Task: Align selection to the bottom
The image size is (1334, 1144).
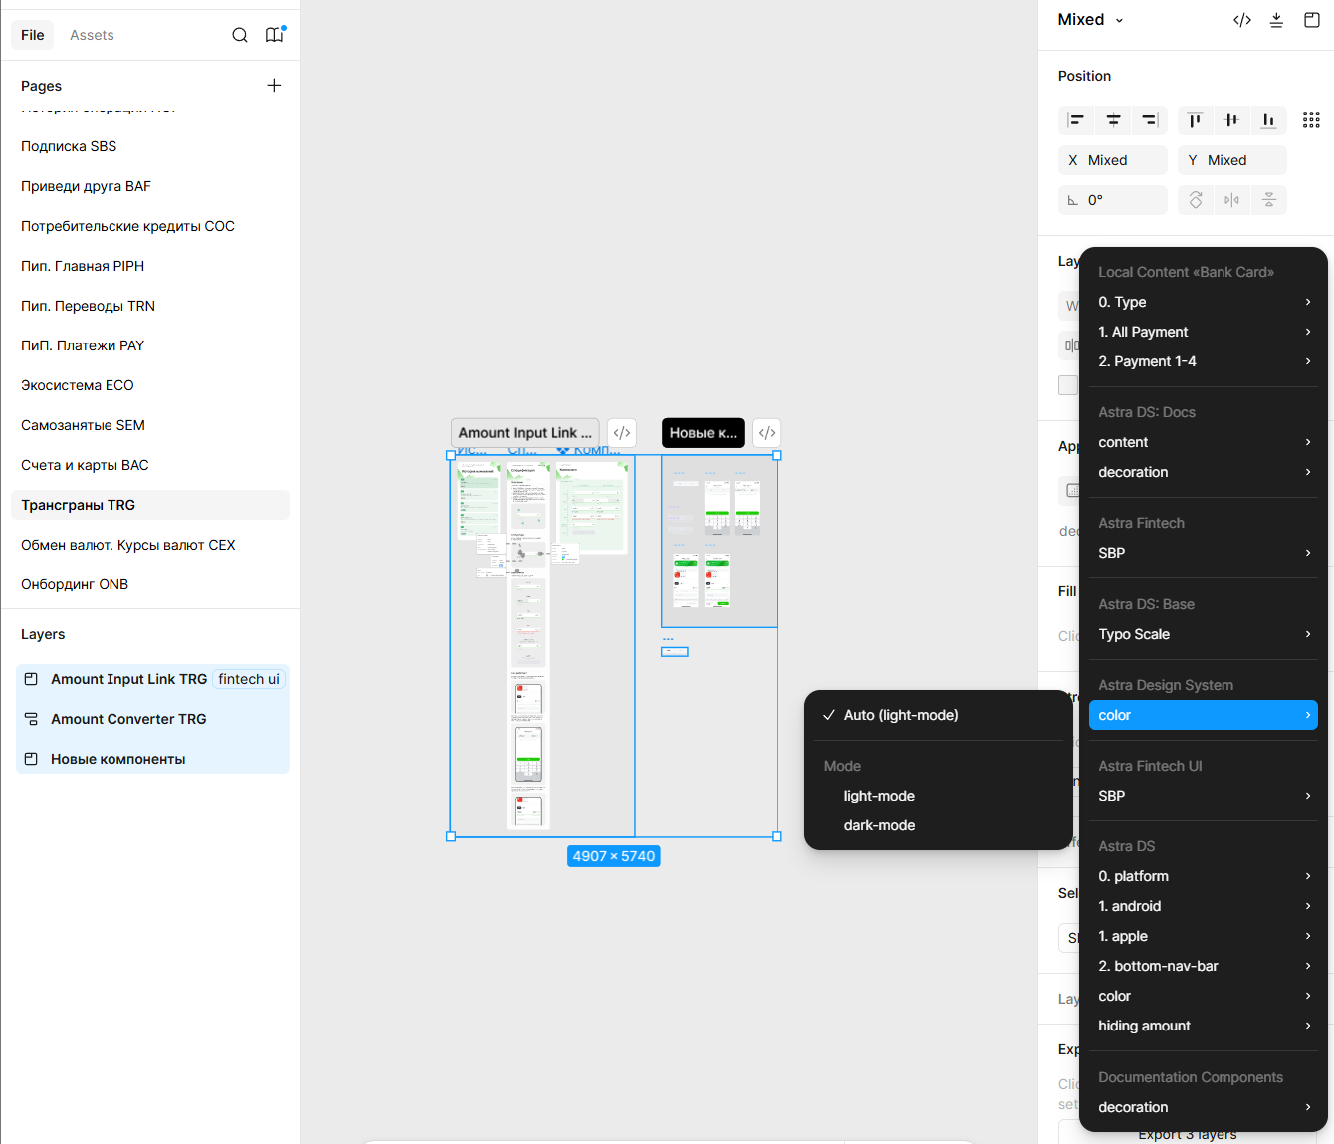Action: (1268, 120)
